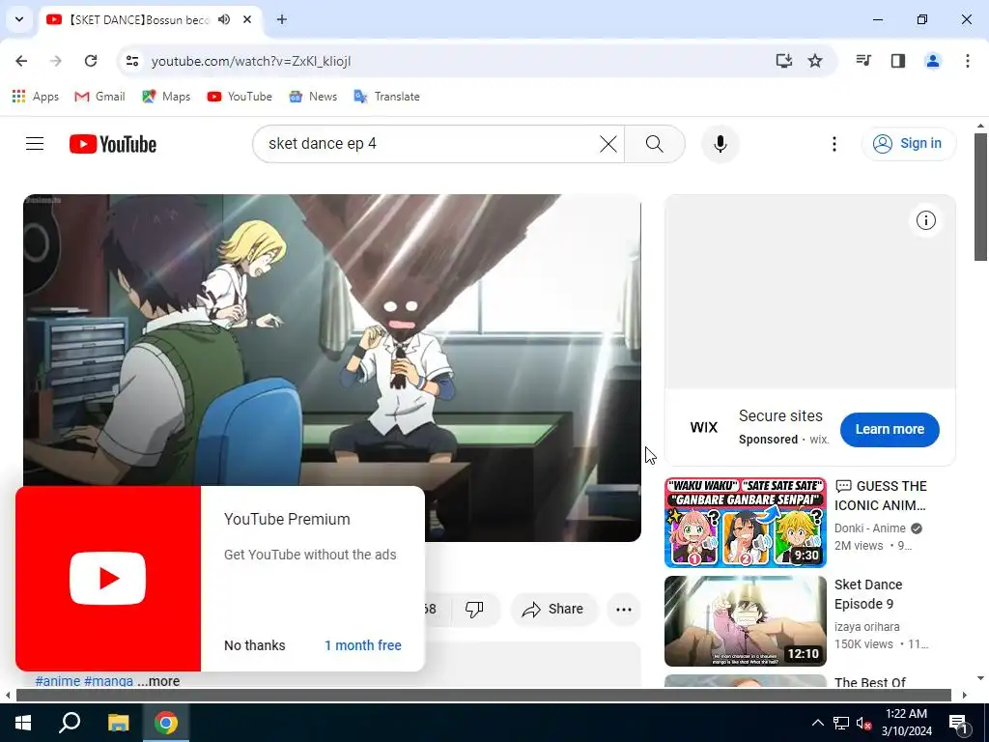Open the YouTube bookmark
Image resolution: width=989 pixels, height=742 pixels.
240,97
